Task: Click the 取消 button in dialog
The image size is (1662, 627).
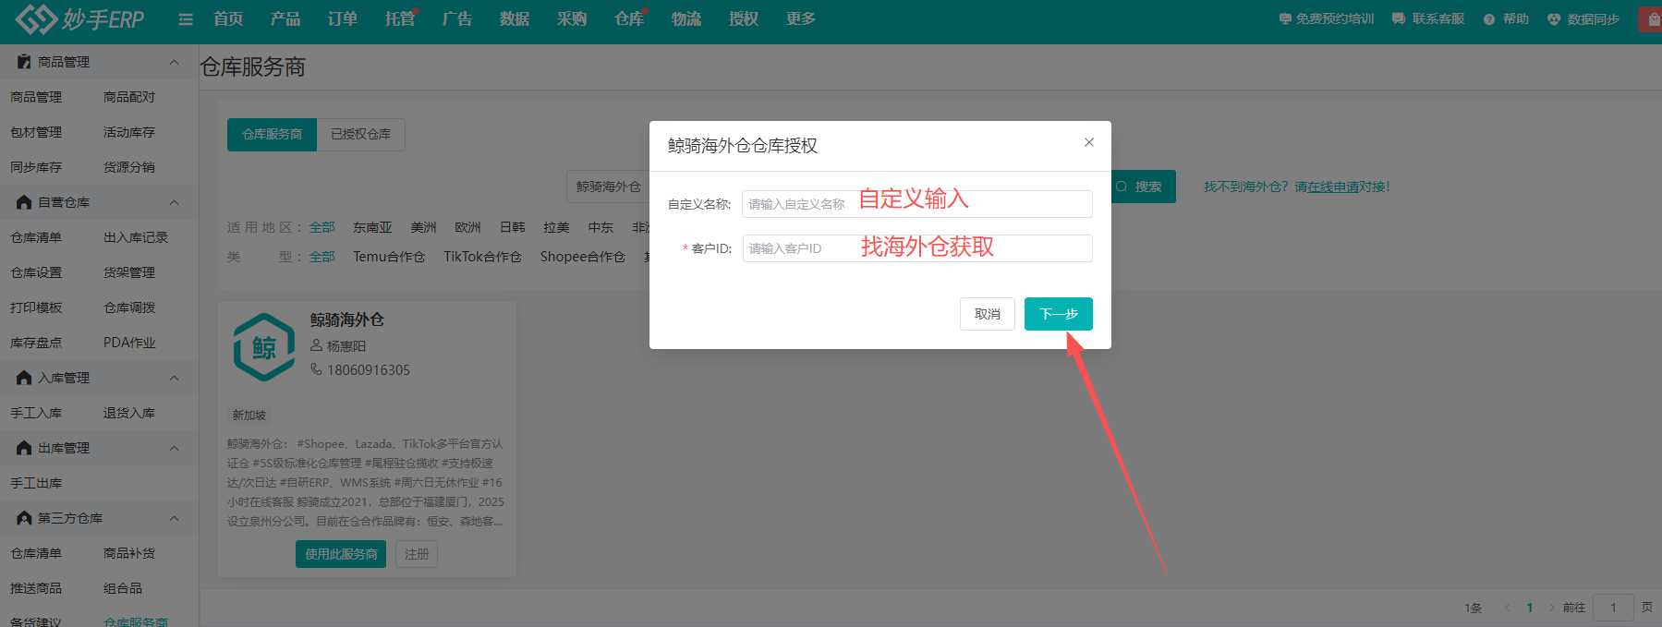Action: pyautogui.click(x=987, y=314)
